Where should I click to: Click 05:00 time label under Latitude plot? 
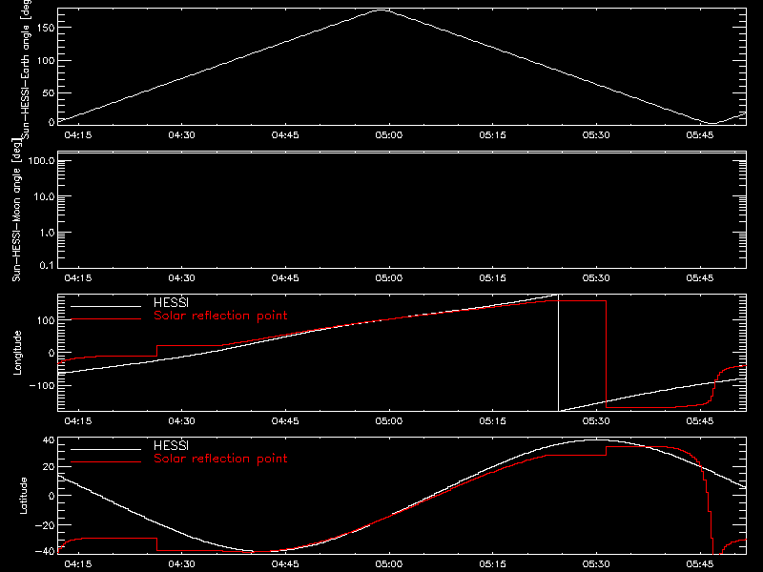[x=389, y=563]
